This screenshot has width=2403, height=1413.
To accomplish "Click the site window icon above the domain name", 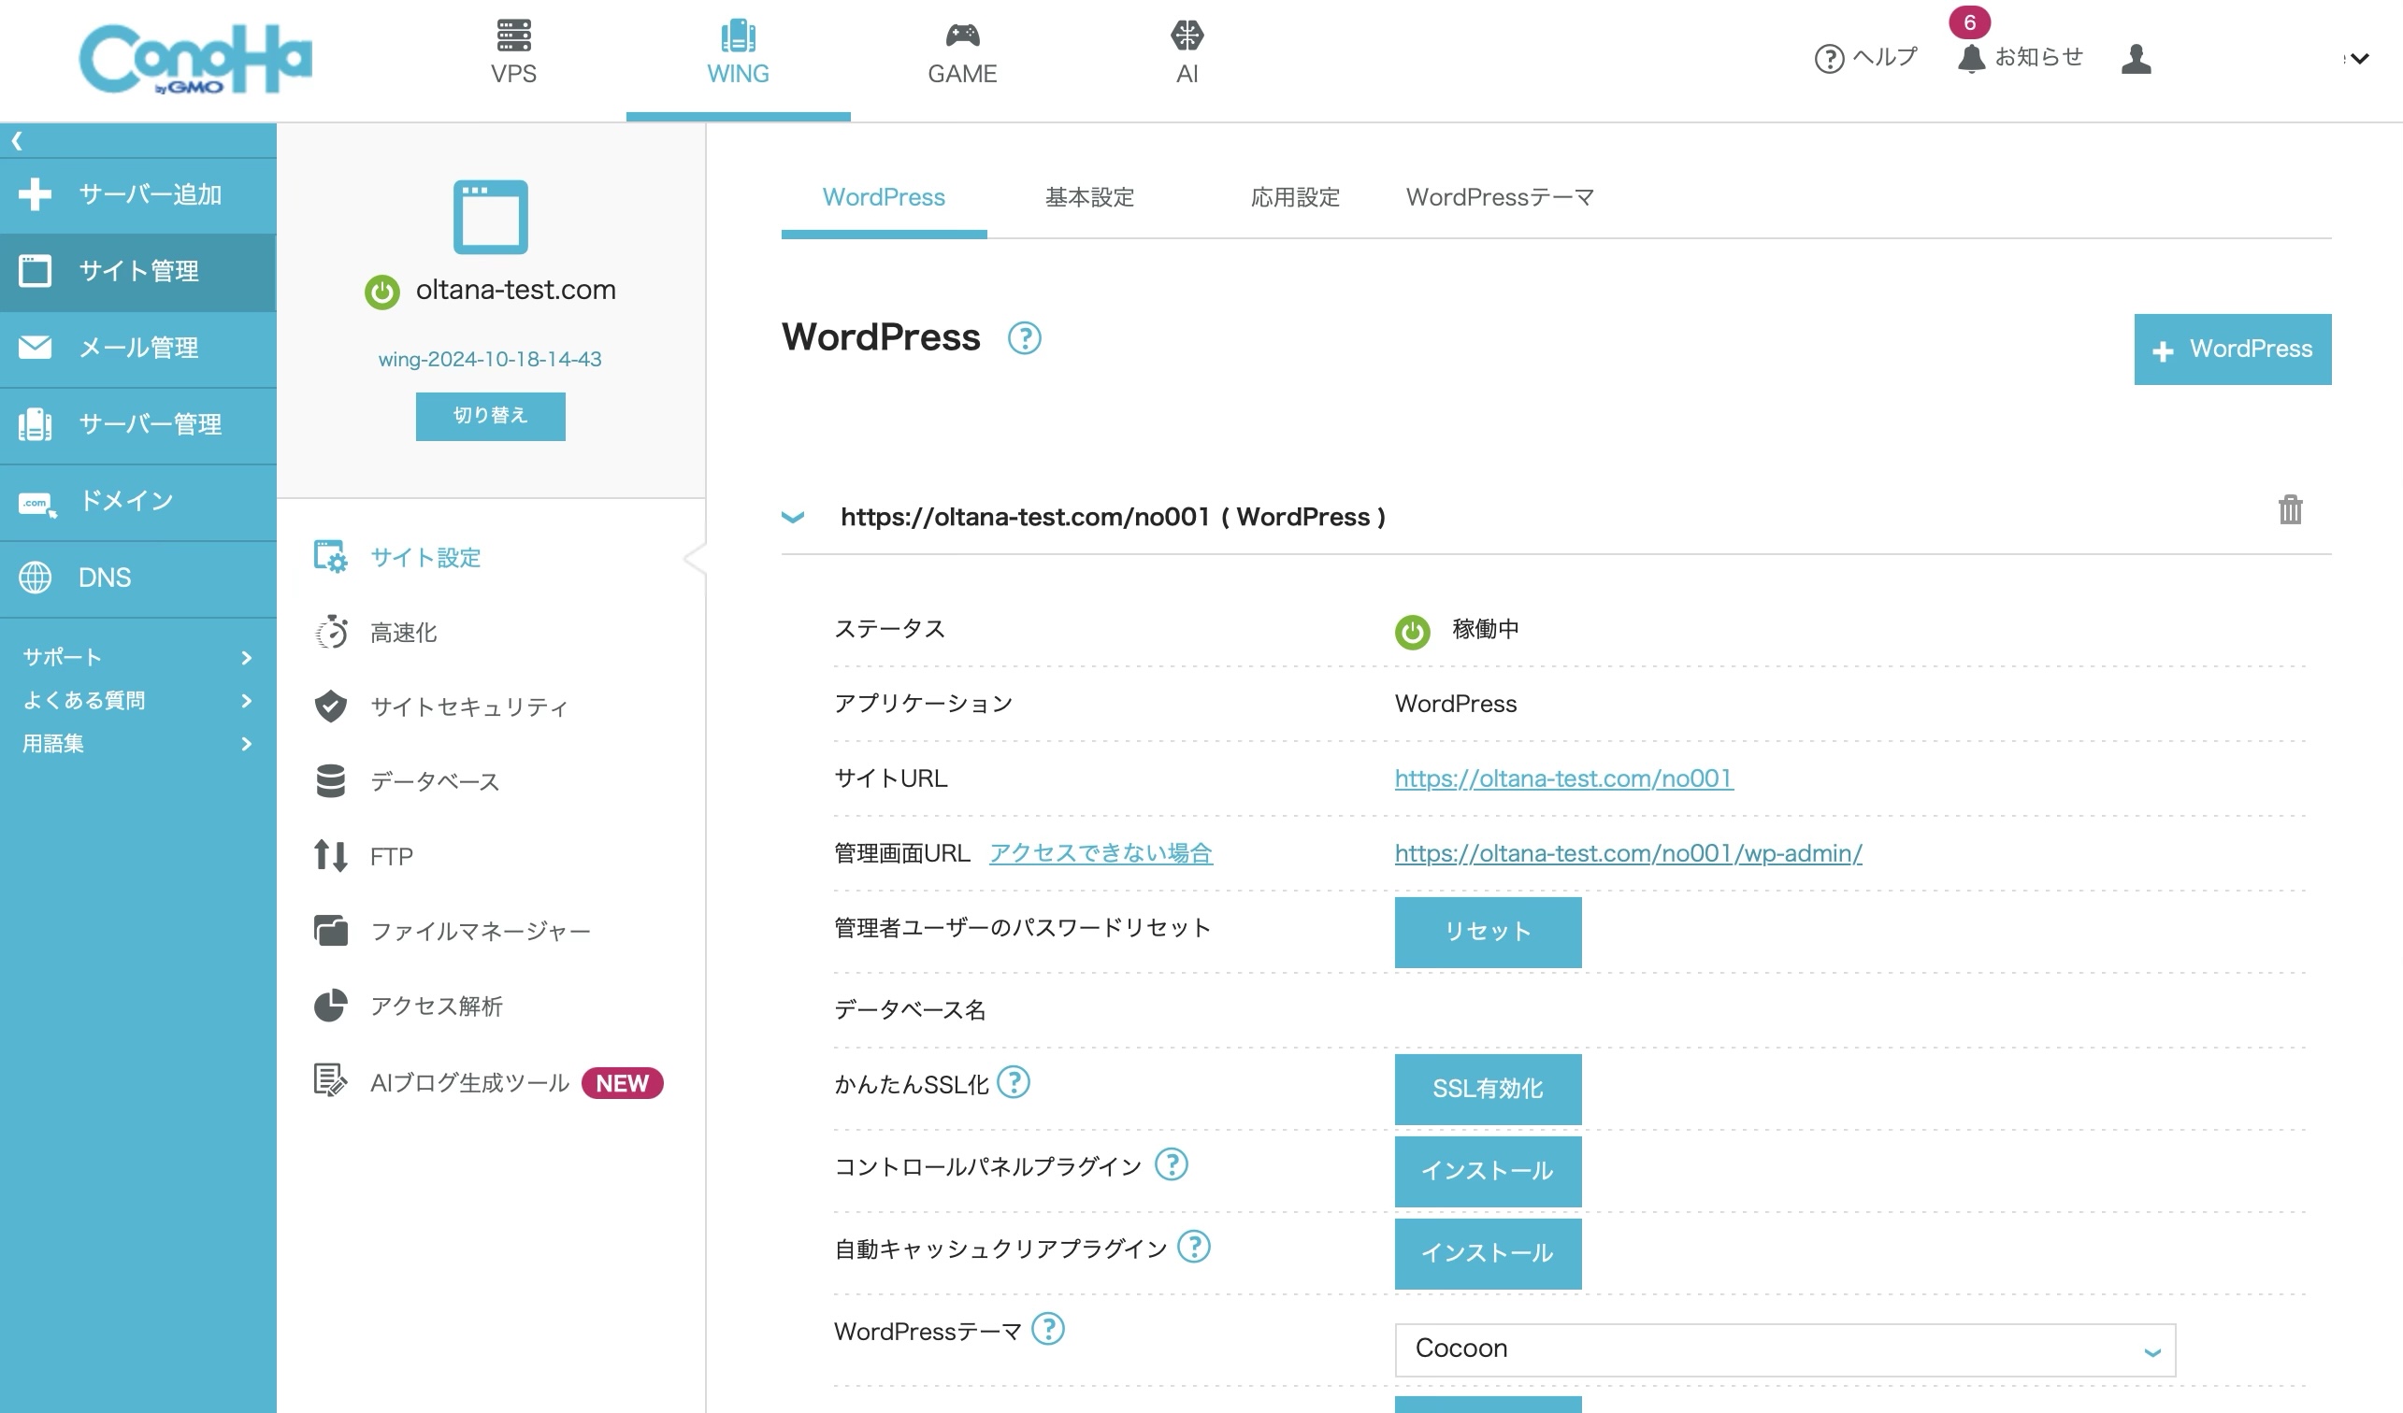I will coord(490,217).
